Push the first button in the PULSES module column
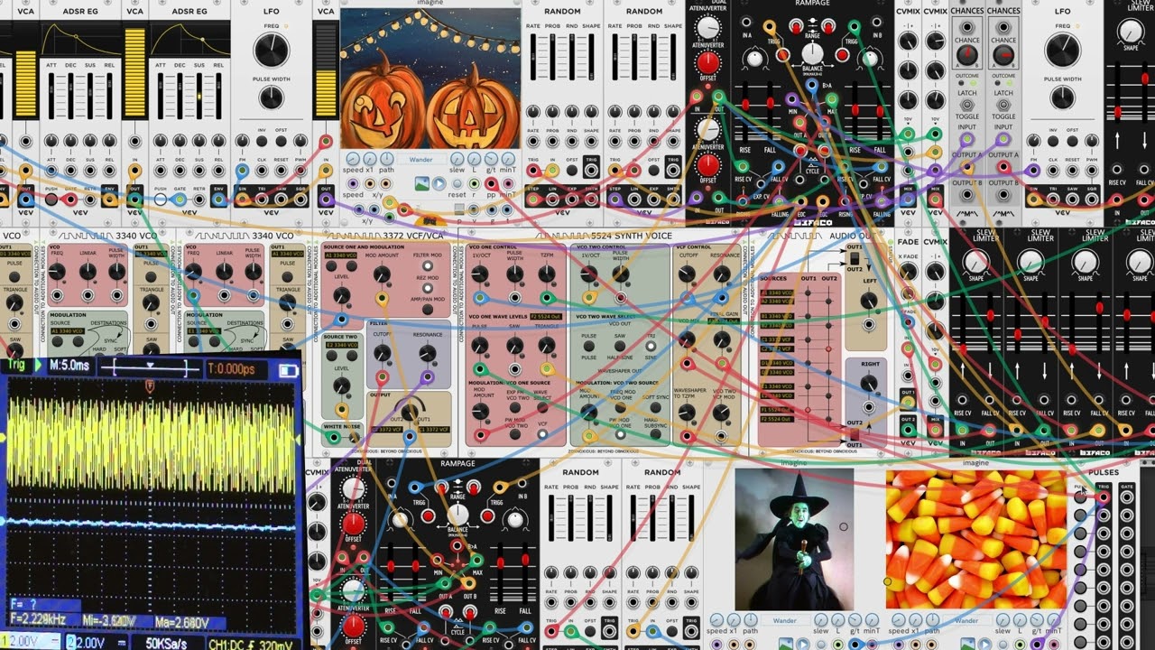Screen dimensions: 1155x650 (1080, 496)
